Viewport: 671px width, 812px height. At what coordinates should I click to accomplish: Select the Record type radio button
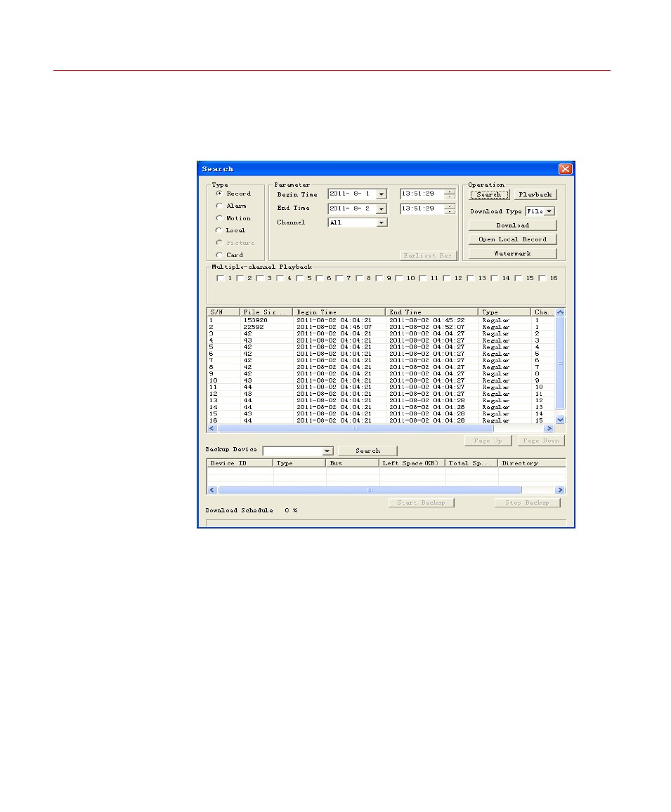click(x=219, y=194)
